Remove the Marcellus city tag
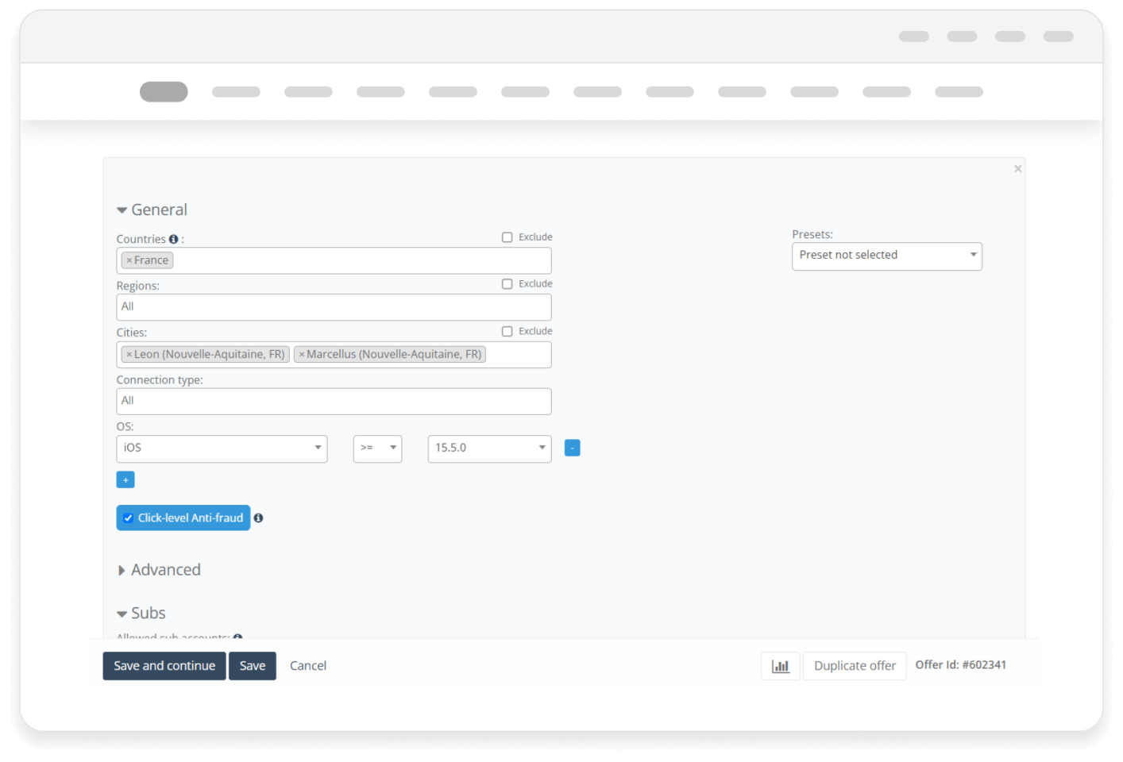Screen dimensions: 1123x762 coord(302,355)
